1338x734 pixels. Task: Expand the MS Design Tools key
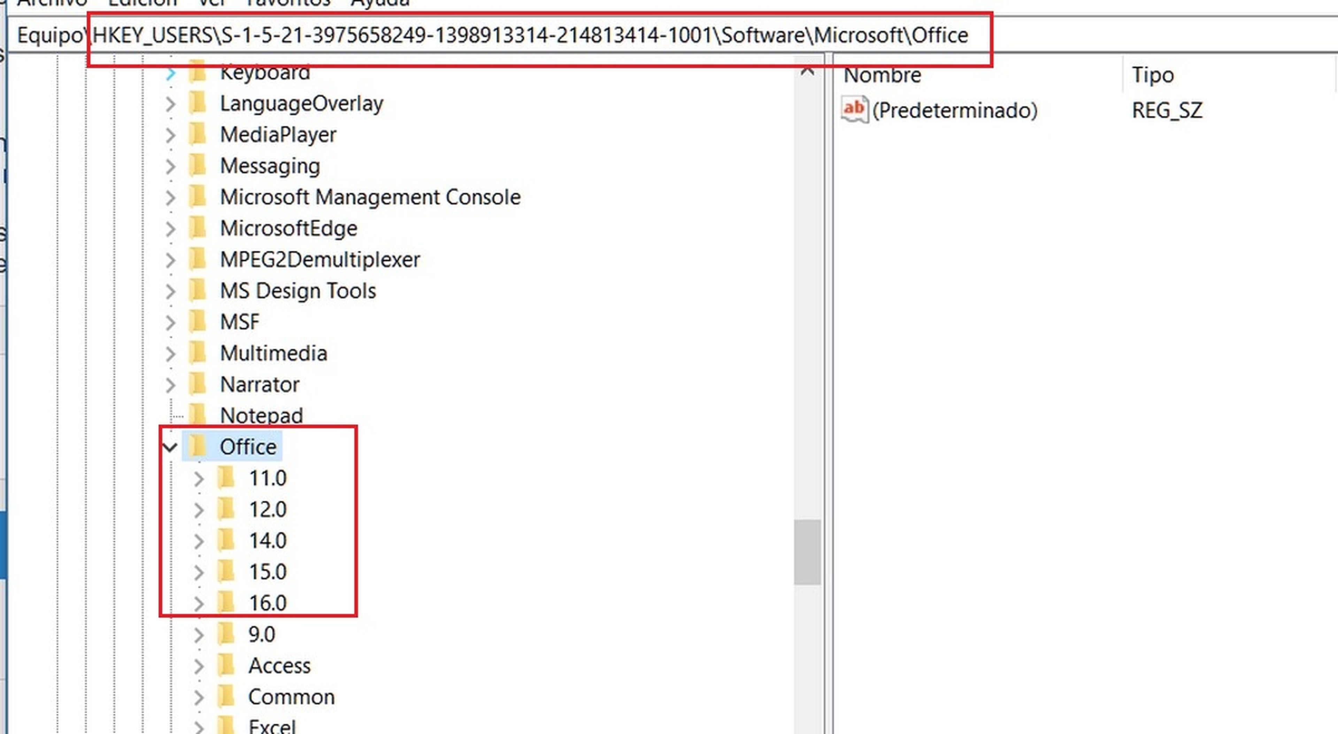[170, 291]
